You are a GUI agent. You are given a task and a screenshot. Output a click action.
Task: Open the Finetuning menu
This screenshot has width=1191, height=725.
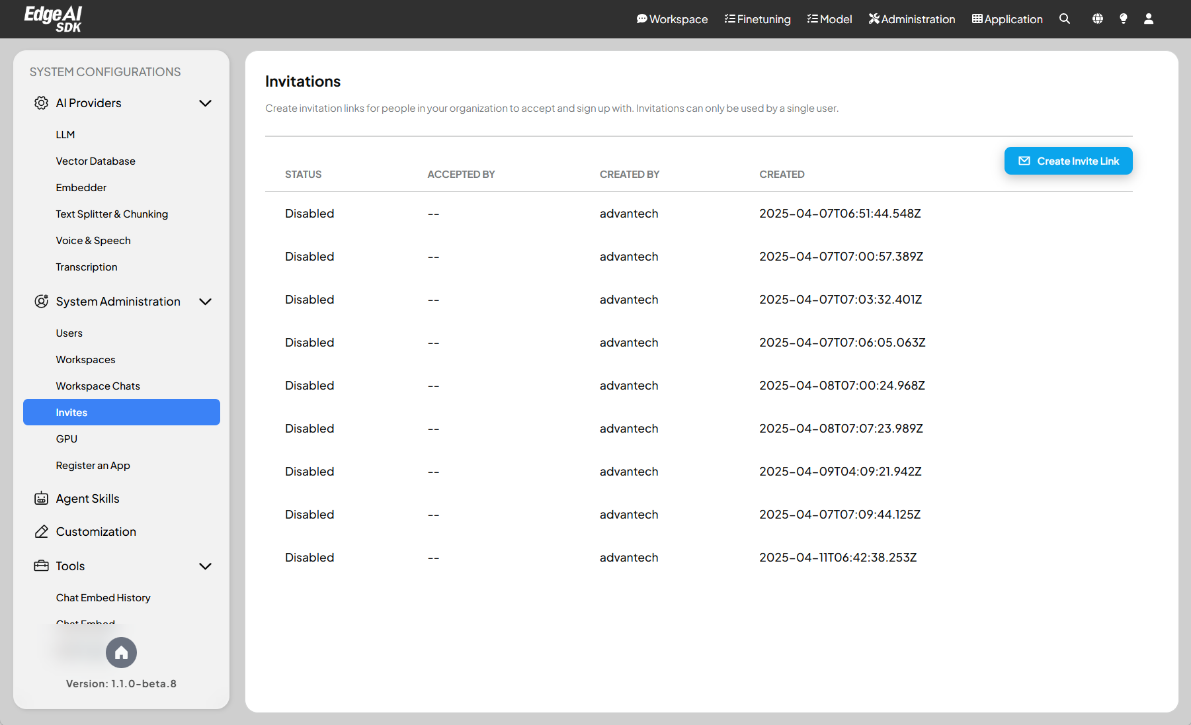click(757, 19)
